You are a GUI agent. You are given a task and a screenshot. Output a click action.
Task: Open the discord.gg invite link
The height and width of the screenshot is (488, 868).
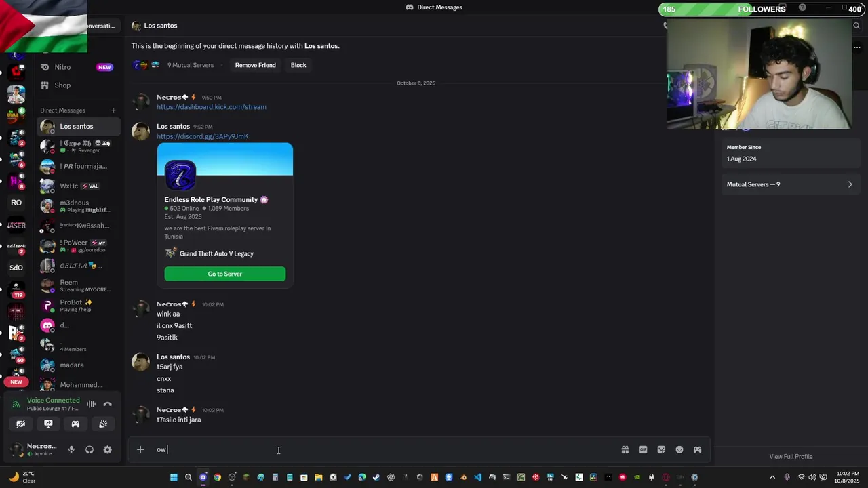(203, 136)
